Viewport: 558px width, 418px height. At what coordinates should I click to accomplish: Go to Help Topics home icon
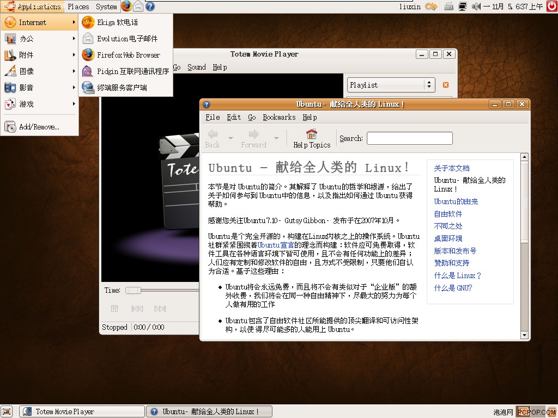[312, 139]
